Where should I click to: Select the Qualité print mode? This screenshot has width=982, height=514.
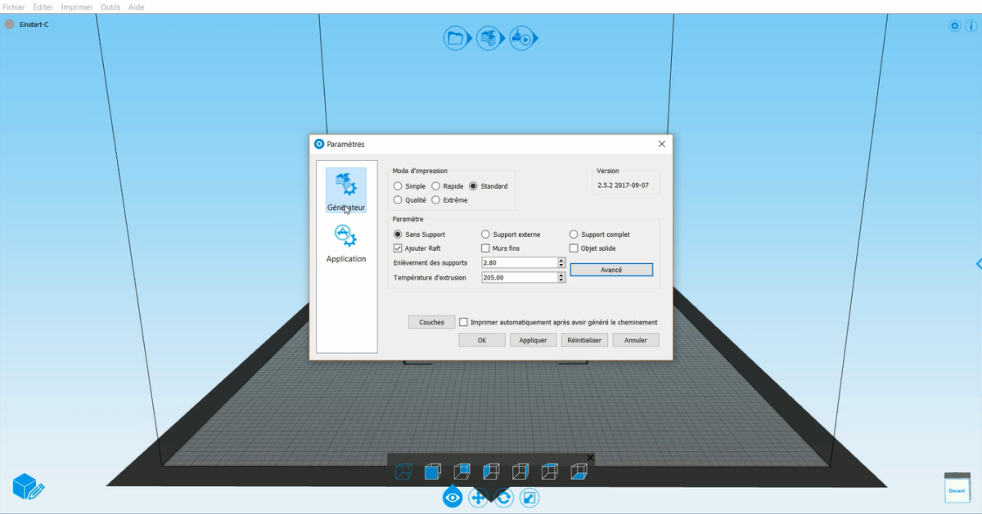pyautogui.click(x=398, y=200)
